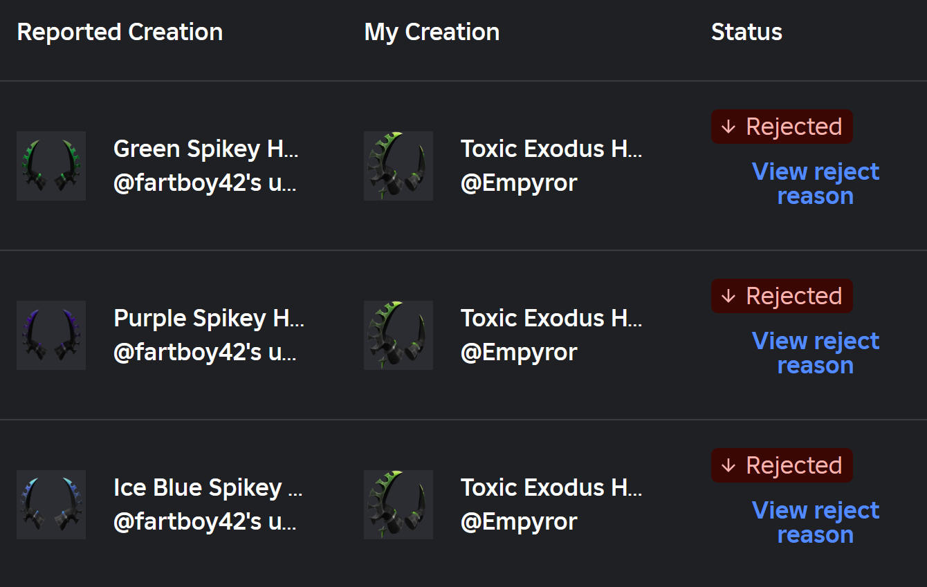This screenshot has width=927, height=587.
Task: View reject reason for Purple Spikey report
Action: pyautogui.click(x=816, y=353)
